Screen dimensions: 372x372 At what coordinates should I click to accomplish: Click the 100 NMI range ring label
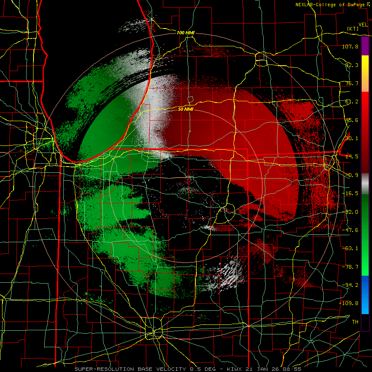[x=186, y=33]
